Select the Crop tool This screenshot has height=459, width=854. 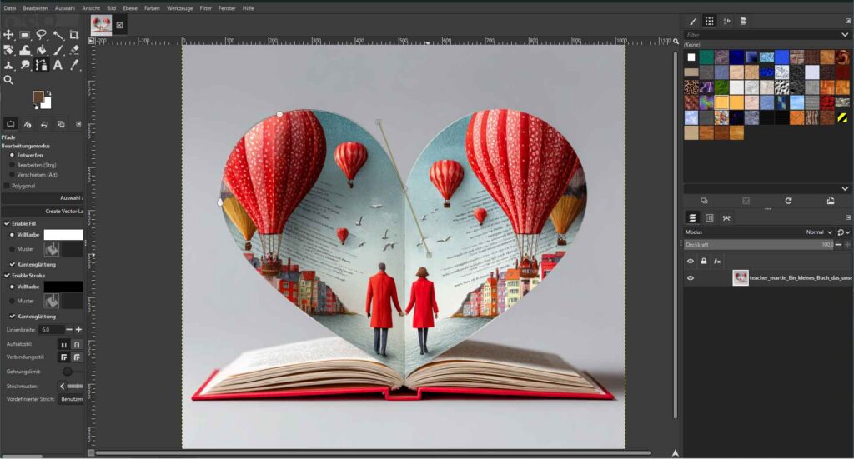tap(74, 35)
